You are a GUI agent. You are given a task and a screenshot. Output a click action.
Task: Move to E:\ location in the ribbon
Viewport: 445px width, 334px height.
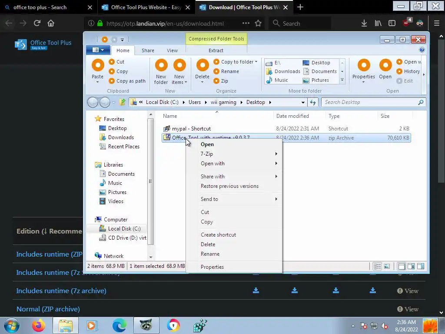pyautogui.click(x=274, y=63)
